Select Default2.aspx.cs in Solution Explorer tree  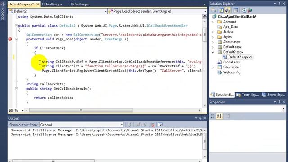(240, 57)
